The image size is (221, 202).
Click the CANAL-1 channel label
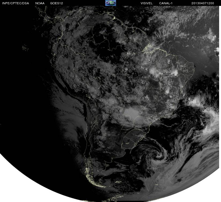166,3
